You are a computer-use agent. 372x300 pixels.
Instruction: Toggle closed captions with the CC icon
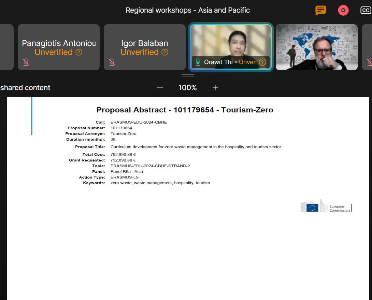click(366, 10)
